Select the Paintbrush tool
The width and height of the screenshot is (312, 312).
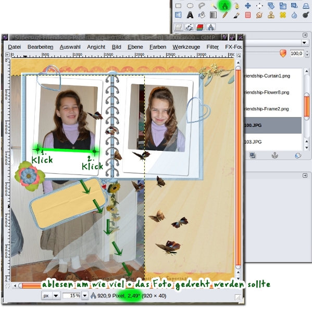click(236, 15)
